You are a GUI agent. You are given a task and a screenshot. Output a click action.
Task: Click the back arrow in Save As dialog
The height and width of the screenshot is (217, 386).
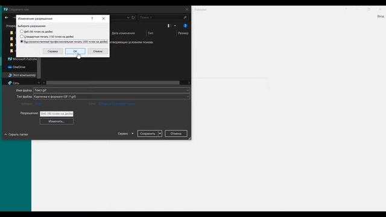point(7,17)
